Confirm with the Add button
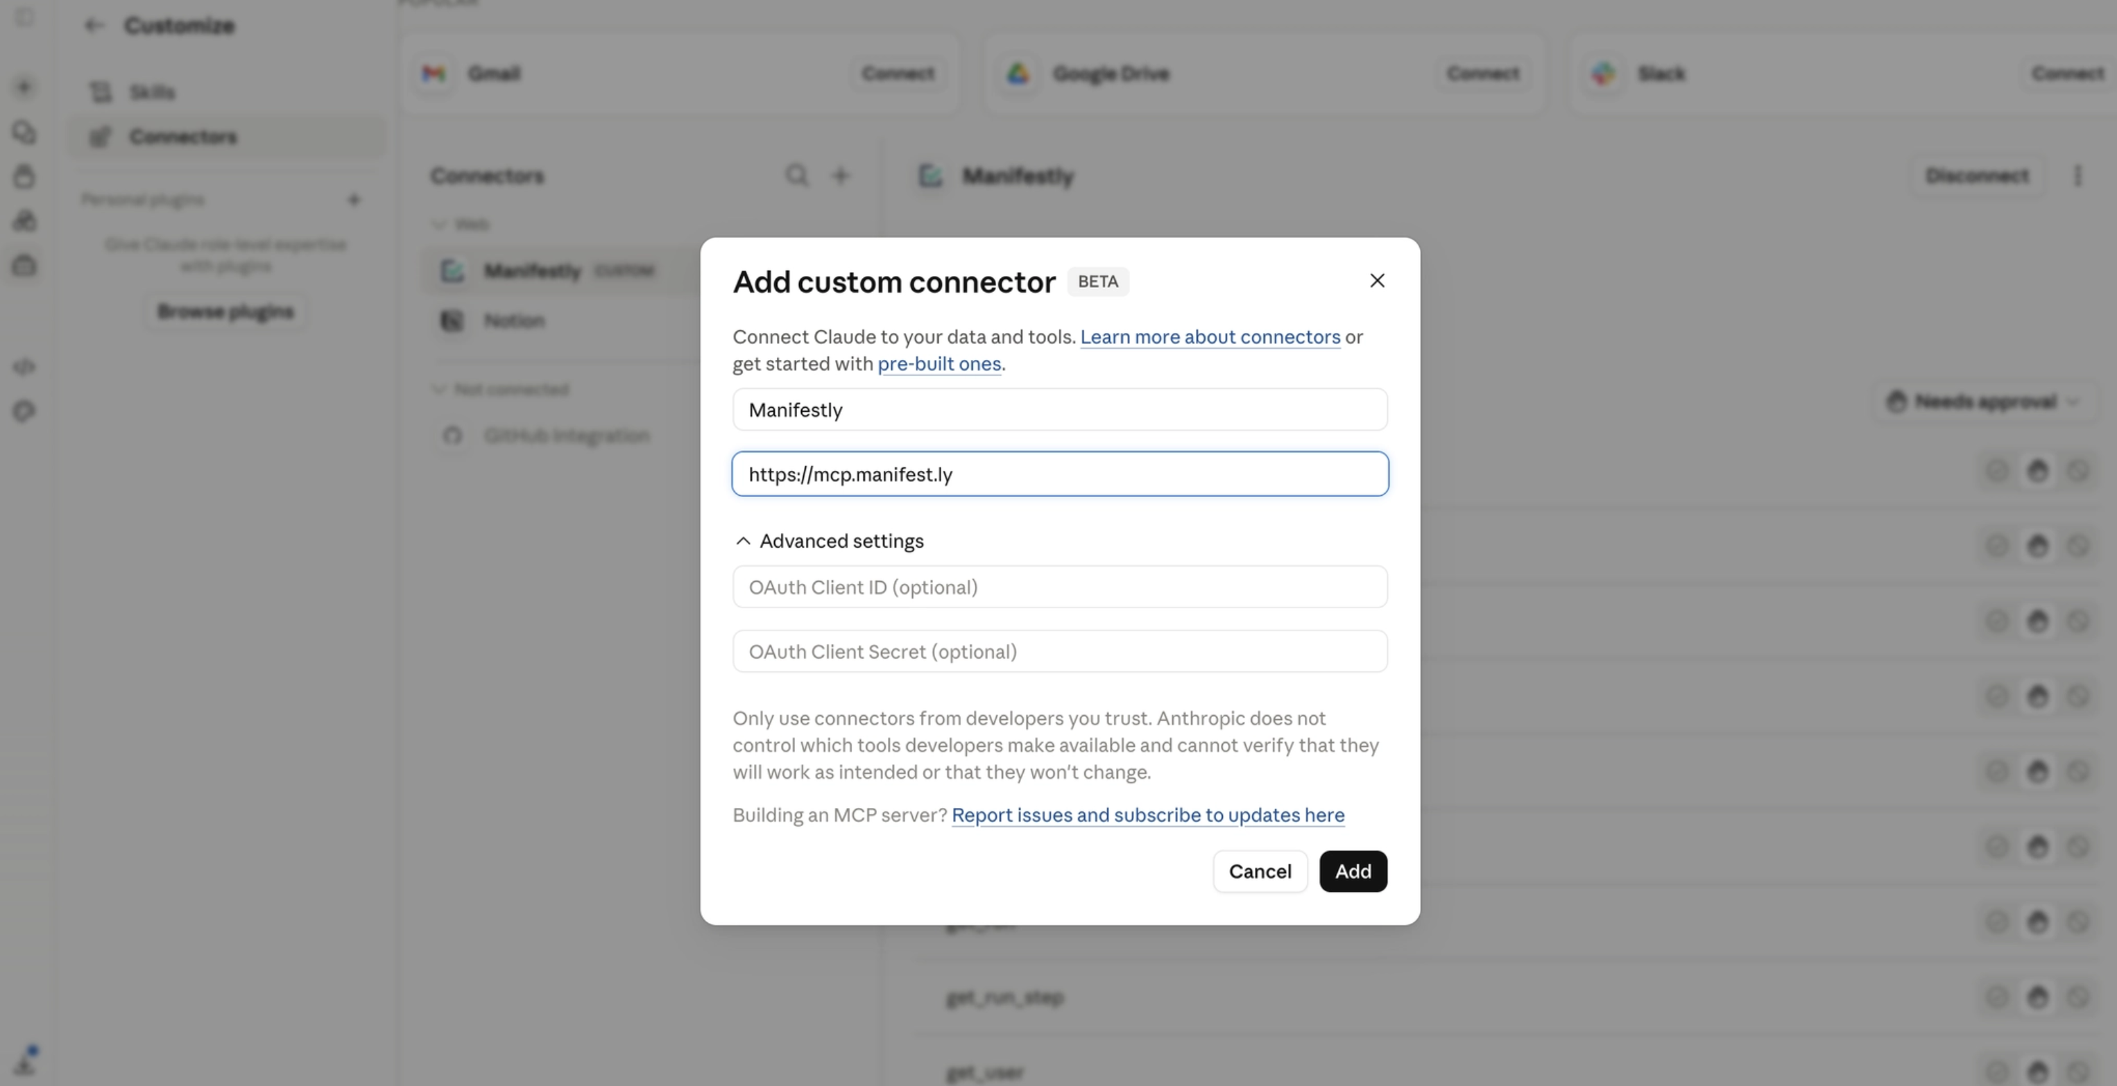Viewport: 2117px width, 1086px height. [1353, 872]
